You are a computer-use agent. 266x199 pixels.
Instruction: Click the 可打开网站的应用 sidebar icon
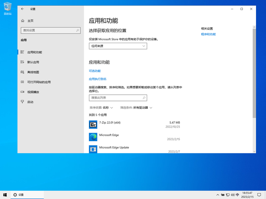click(x=23, y=82)
